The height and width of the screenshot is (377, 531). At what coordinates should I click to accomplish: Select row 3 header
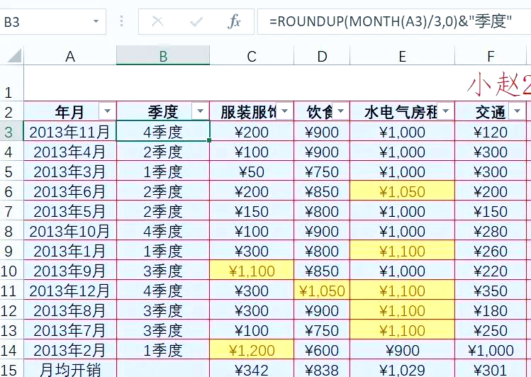(11, 131)
